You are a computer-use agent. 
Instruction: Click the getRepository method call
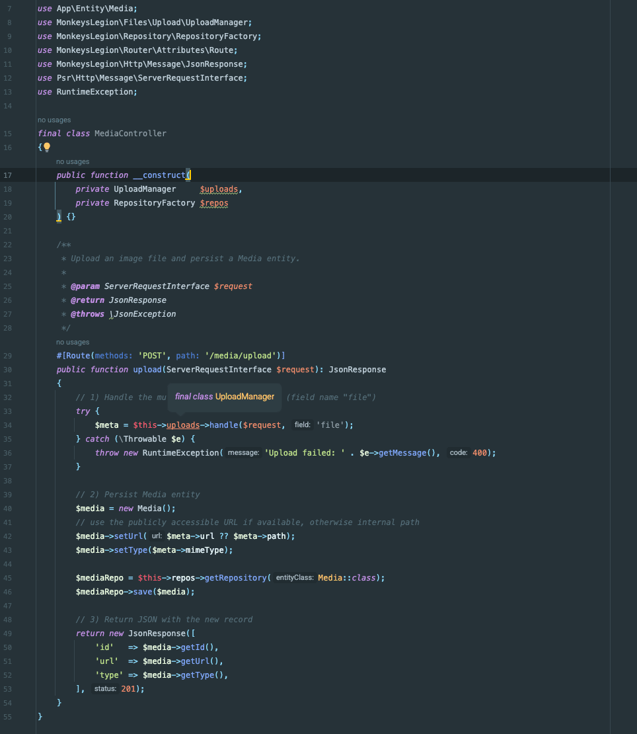click(235, 578)
